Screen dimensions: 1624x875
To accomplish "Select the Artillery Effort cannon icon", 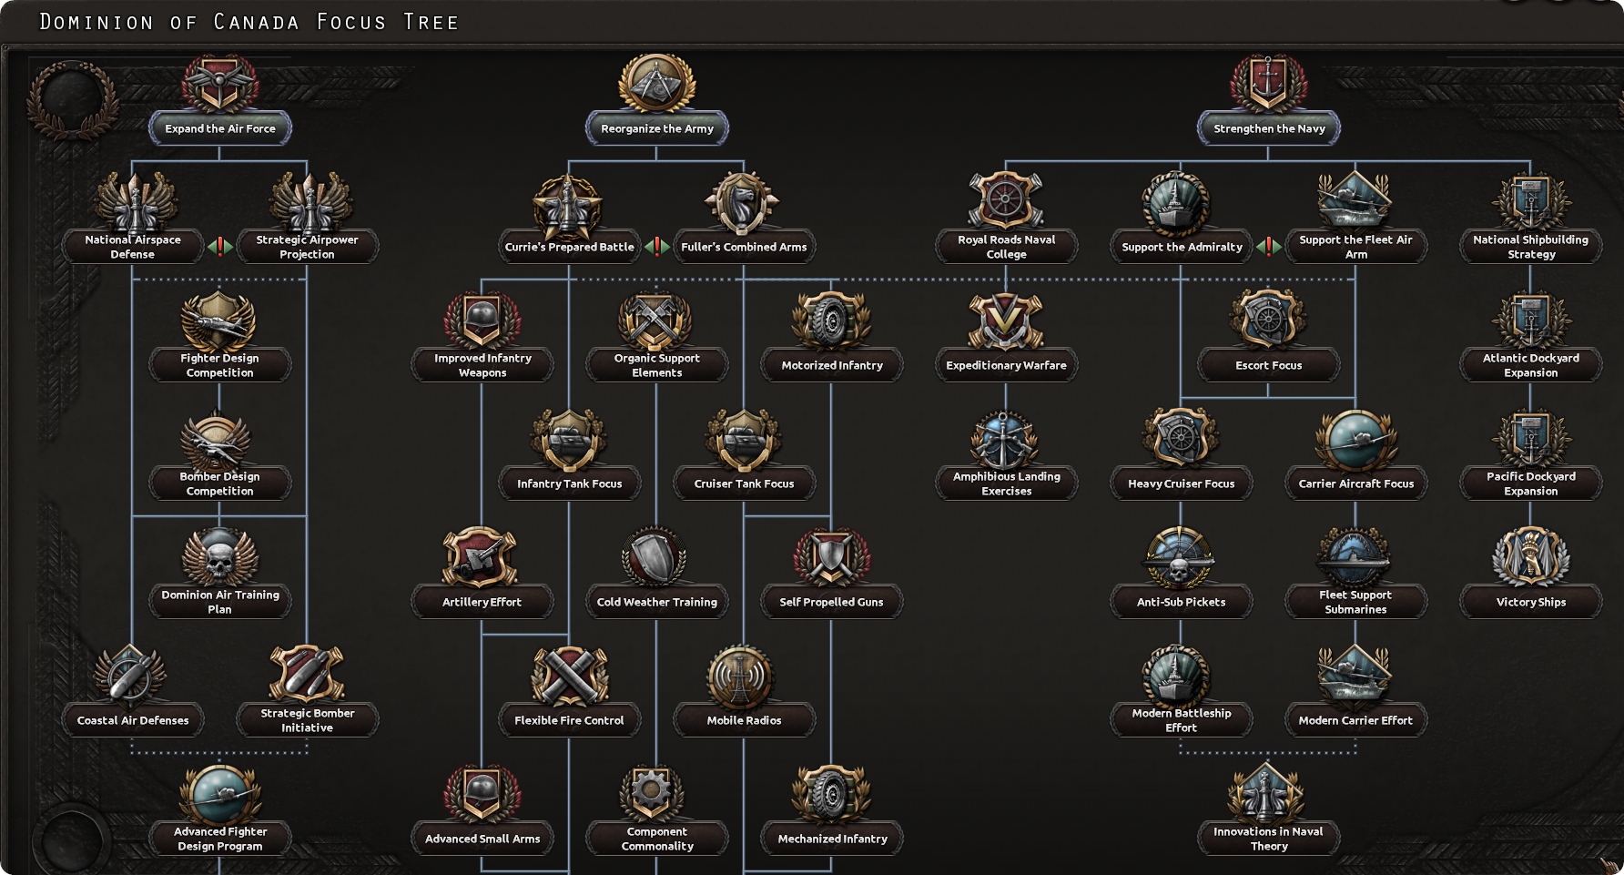I will [x=481, y=557].
